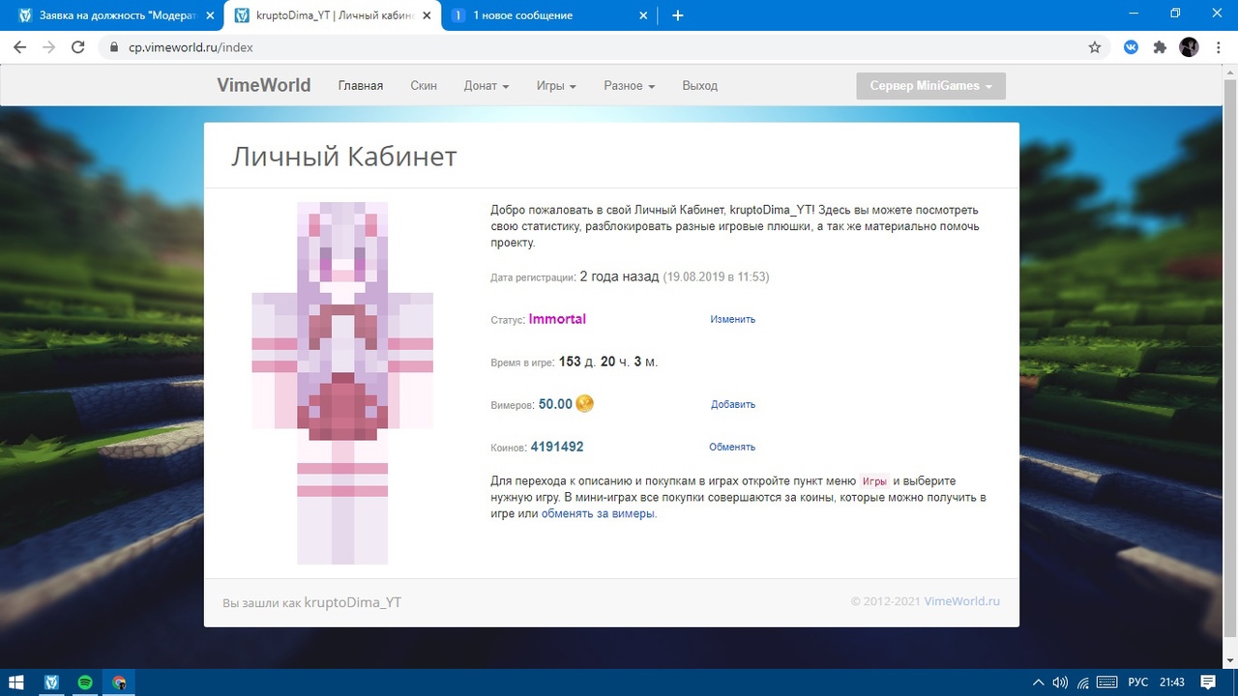Click the registration date "(19.08.2019 в 11:53)"

click(716, 276)
